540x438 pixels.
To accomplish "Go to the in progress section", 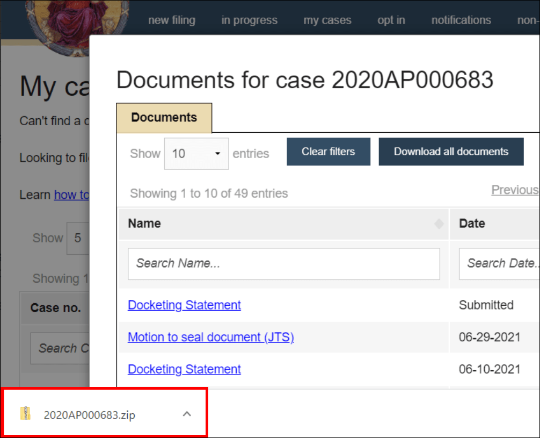I will pos(249,20).
